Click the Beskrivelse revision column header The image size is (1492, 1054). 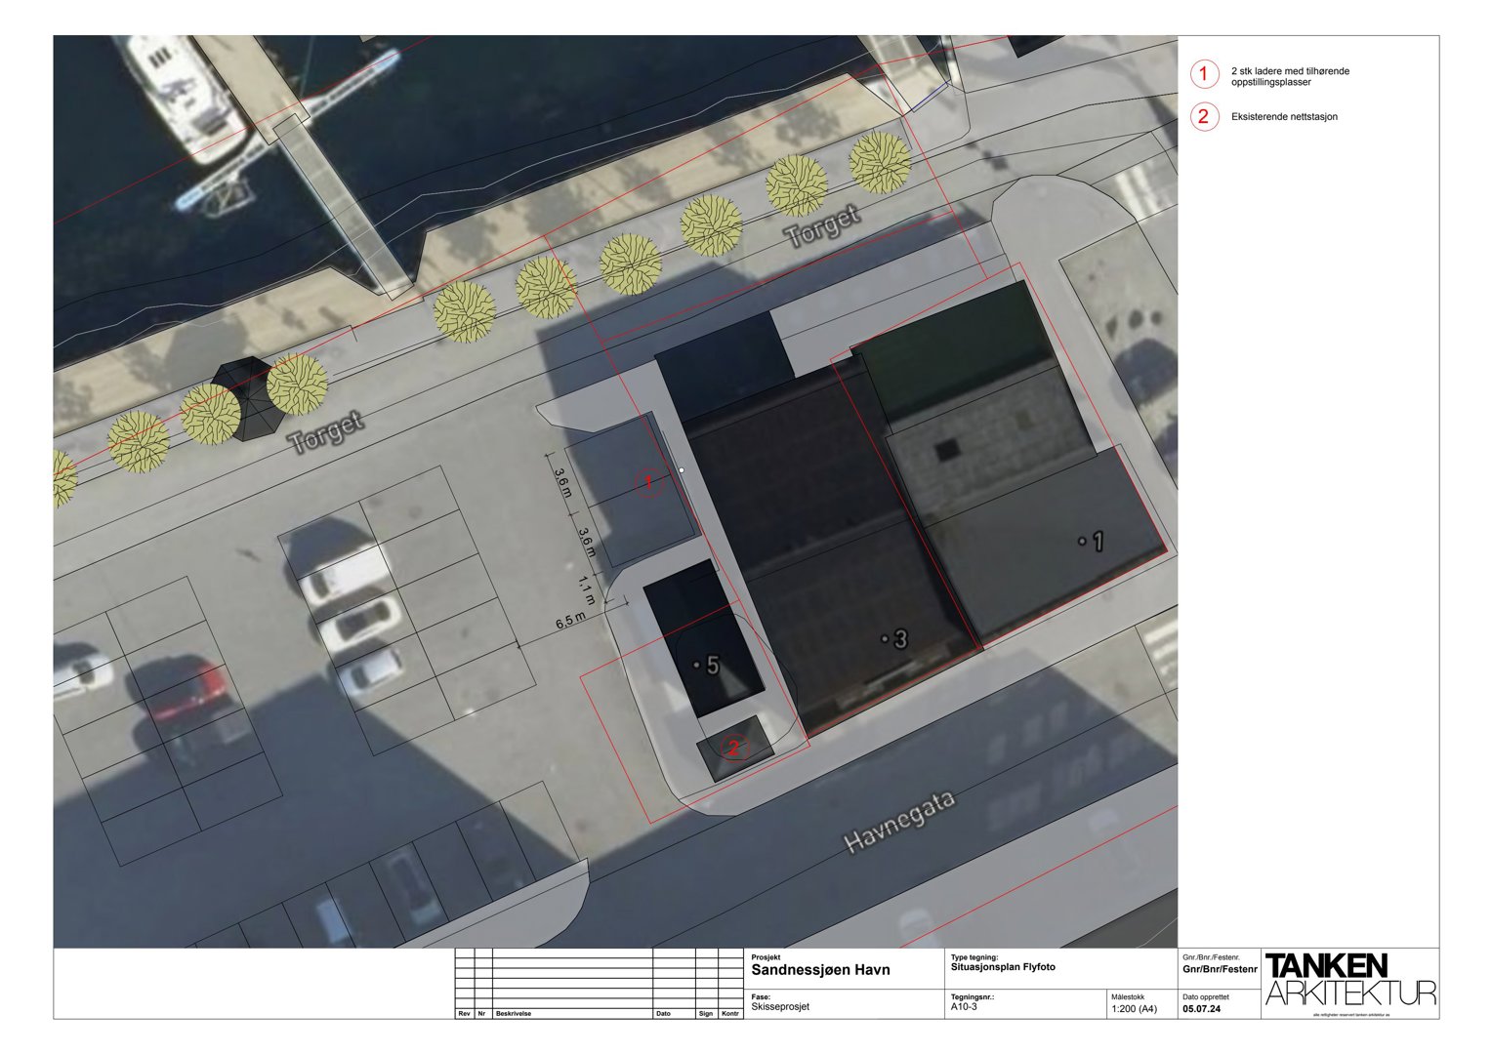click(515, 1015)
